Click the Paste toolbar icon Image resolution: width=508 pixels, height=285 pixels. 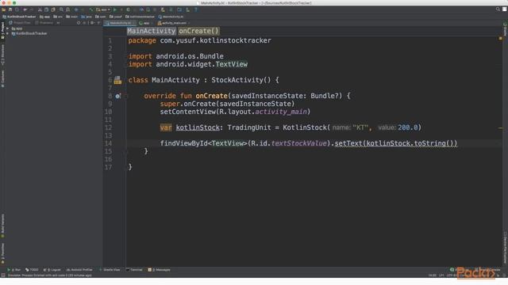pyautogui.click(x=53, y=9)
